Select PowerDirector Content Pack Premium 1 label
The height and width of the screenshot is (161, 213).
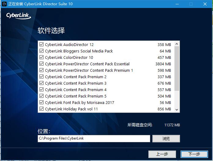coord(89,70)
